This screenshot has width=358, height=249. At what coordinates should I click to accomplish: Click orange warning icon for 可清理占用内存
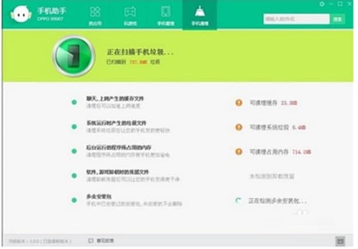click(x=239, y=151)
